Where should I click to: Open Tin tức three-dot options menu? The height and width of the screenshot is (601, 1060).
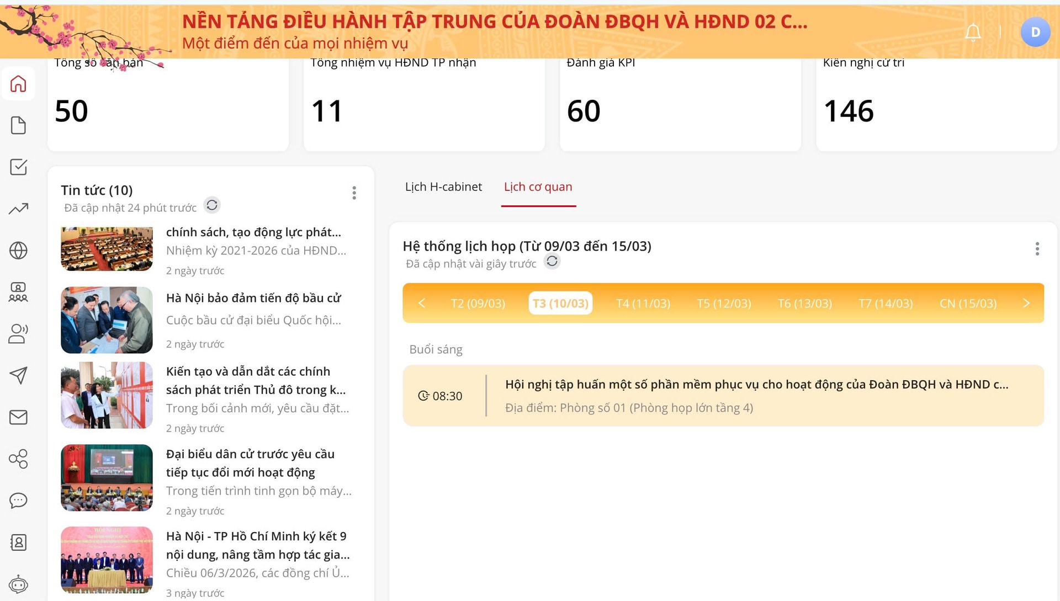click(354, 193)
